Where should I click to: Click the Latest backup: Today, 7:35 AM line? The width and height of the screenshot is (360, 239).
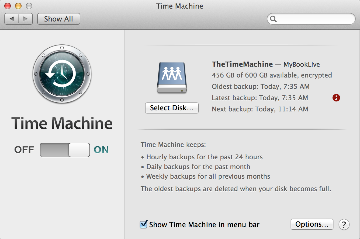coord(260,98)
